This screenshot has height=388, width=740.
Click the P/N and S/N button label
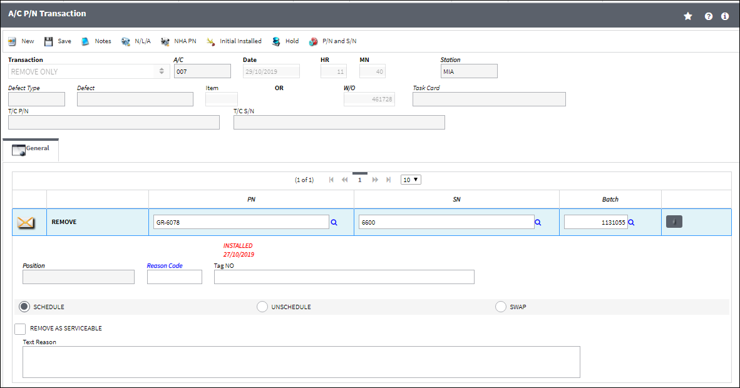point(339,41)
